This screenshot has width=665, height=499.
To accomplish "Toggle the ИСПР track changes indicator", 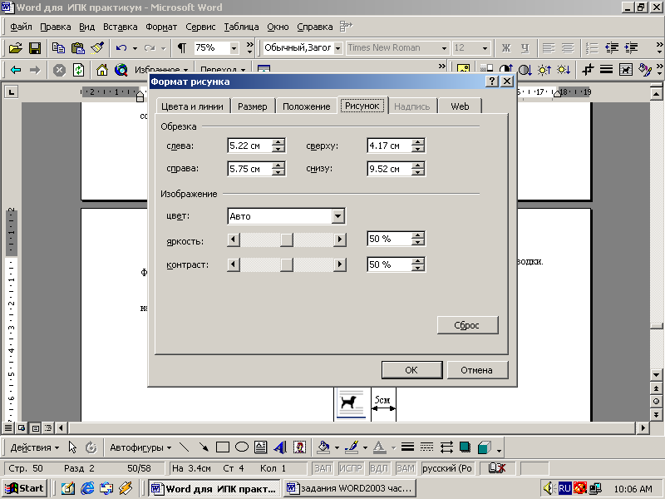I will click(350, 468).
